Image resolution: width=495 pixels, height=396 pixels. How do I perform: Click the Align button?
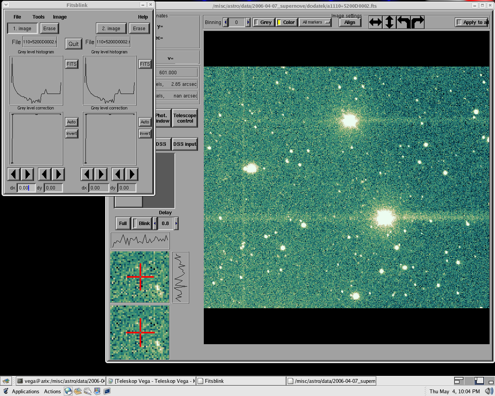[x=350, y=22]
